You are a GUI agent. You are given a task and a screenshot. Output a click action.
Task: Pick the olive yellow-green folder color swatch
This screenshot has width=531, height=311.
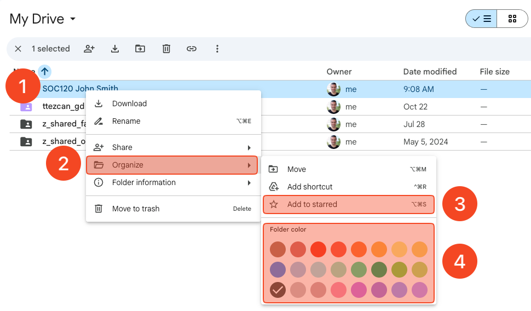[399, 270]
